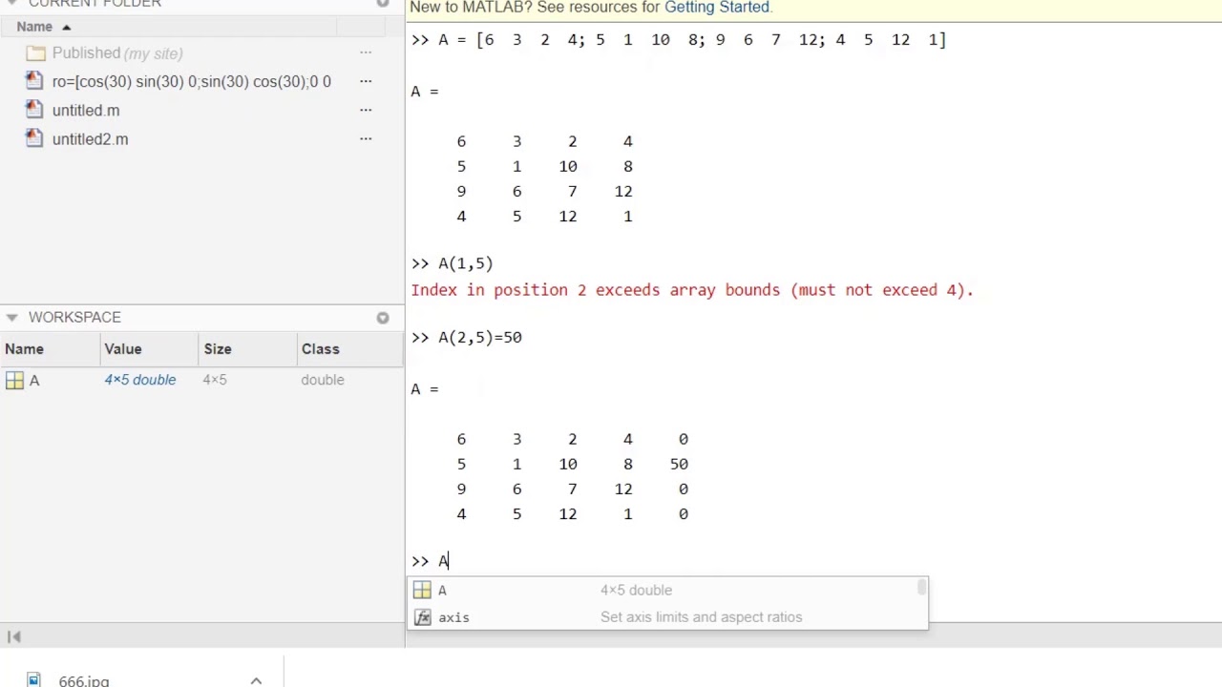Collapse the Workspace panel
The image size is (1222, 687).
point(12,318)
